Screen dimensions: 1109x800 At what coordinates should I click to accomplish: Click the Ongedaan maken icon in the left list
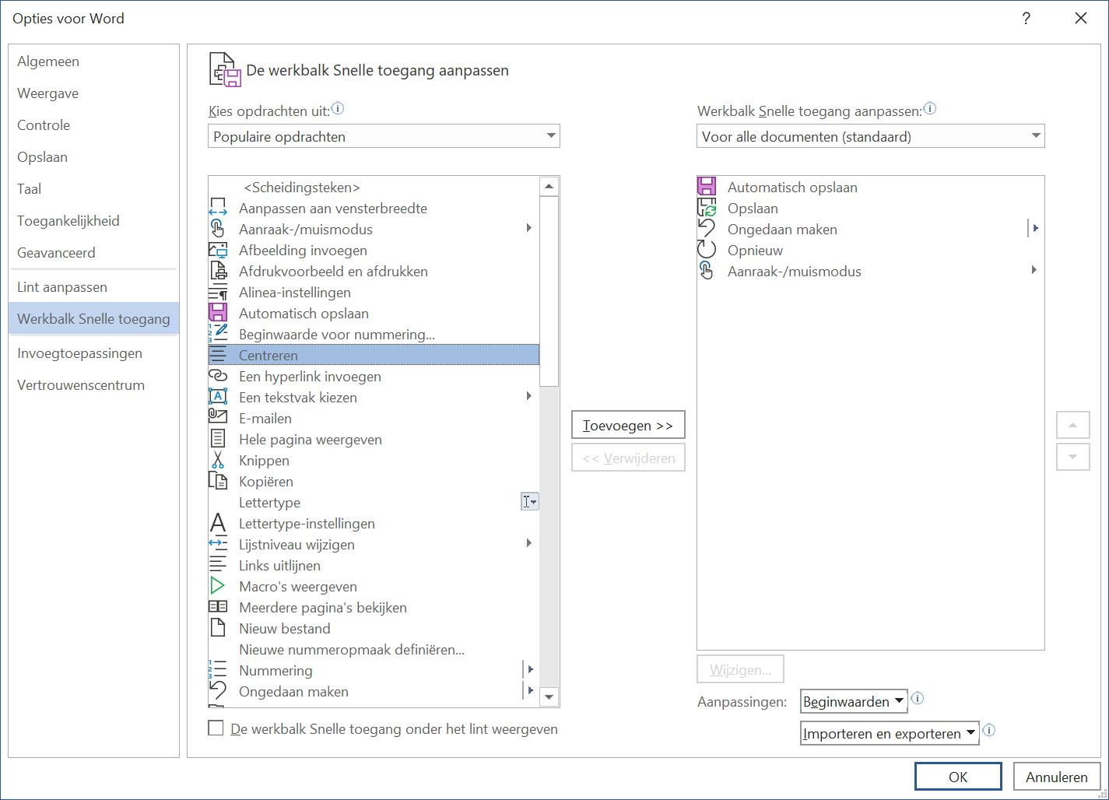[x=218, y=692]
